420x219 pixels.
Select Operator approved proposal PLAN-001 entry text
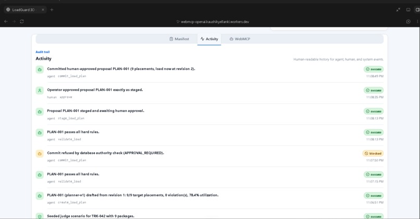coord(95,90)
